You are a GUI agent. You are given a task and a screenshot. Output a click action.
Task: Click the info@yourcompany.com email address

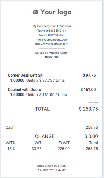pyautogui.click(x=52, y=39)
